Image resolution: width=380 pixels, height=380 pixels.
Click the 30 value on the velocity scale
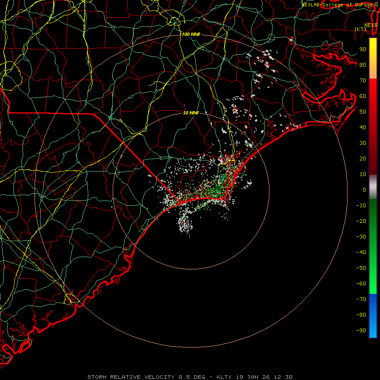363,143
